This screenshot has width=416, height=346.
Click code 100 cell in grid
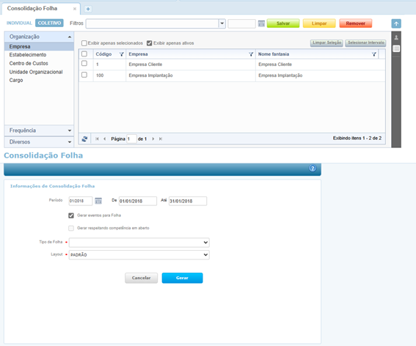coord(100,76)
